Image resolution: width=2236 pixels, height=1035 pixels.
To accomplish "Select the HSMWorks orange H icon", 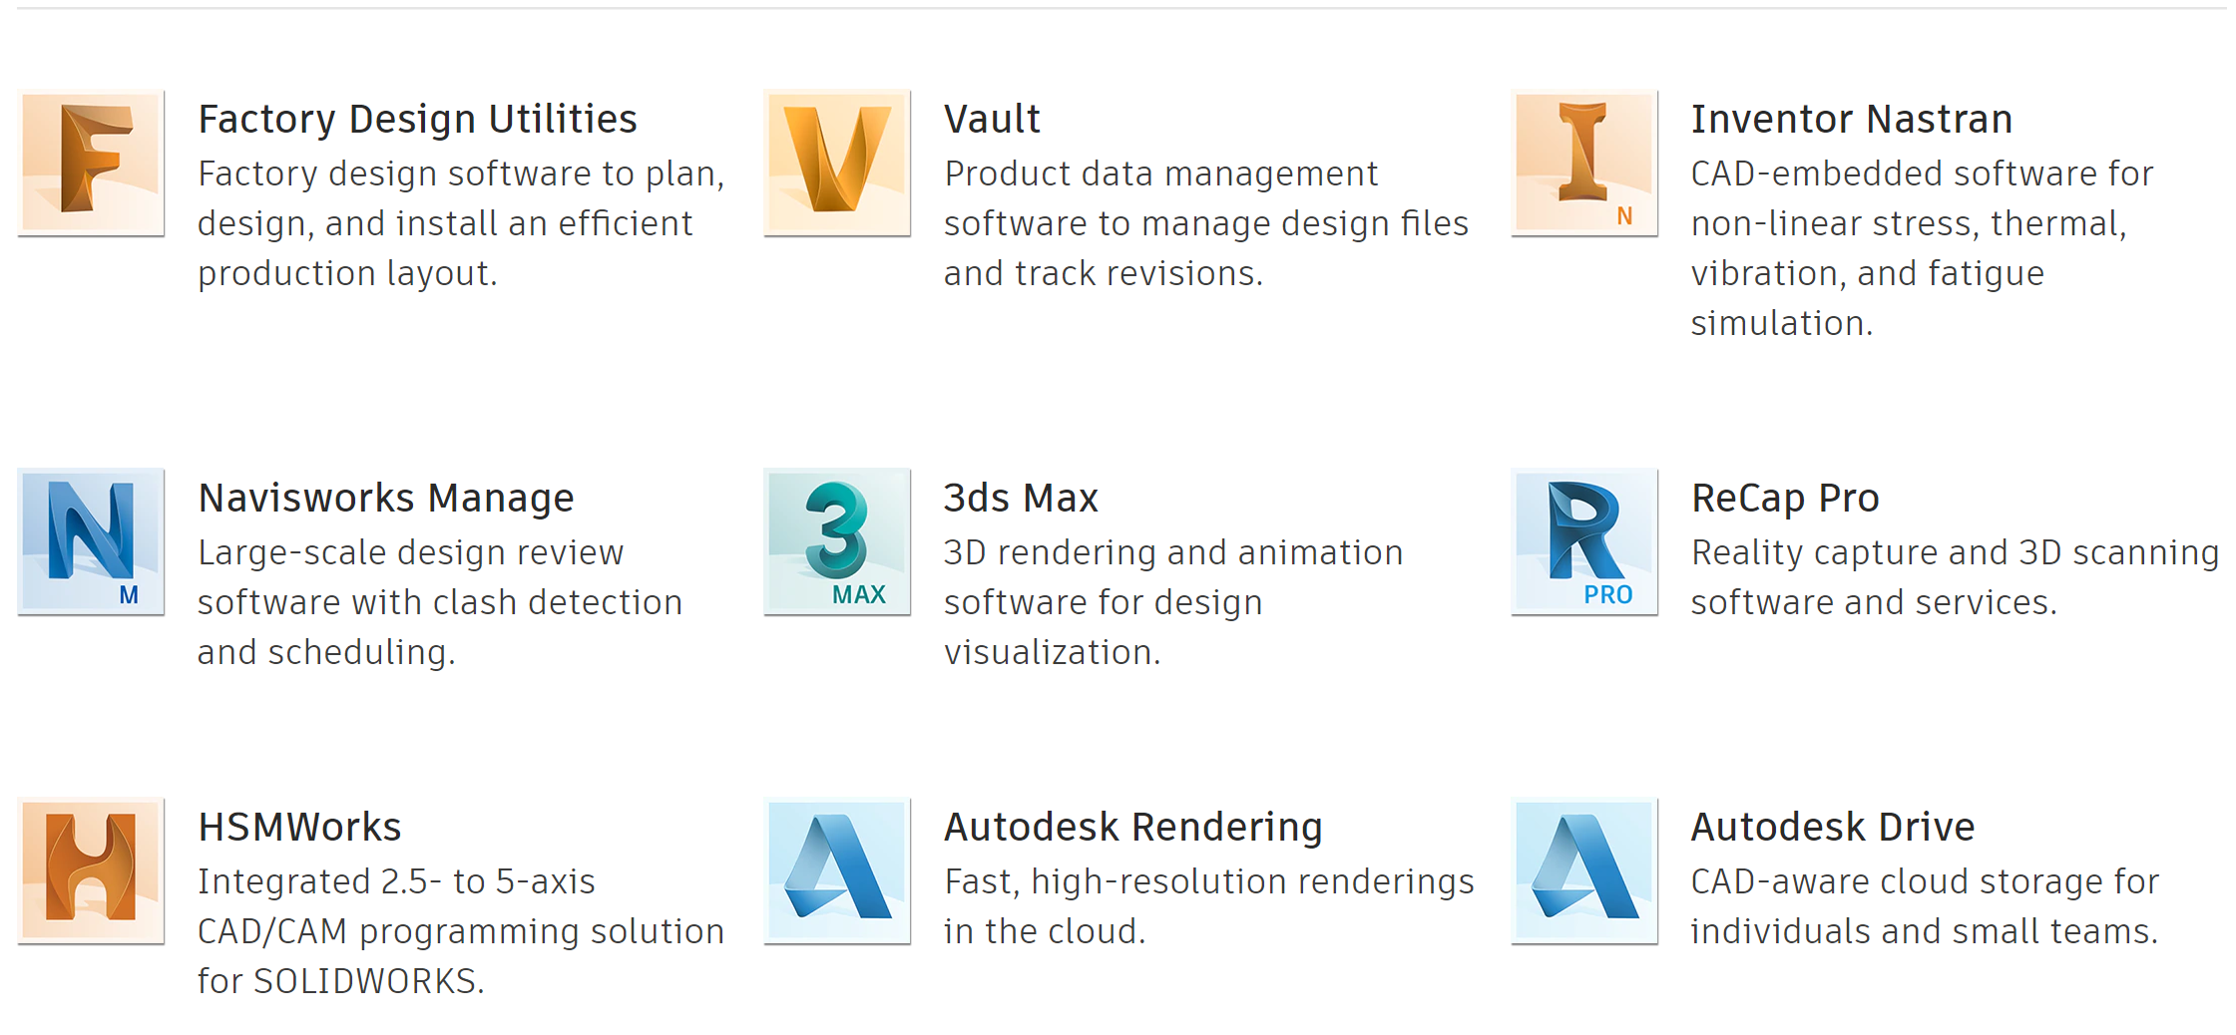I will pos(91,870).
